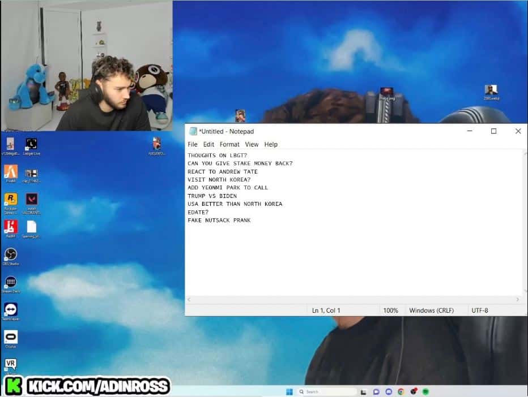
Task: Click the "*Untitled - Notepad" window title
Action: (x=226, y=131)
